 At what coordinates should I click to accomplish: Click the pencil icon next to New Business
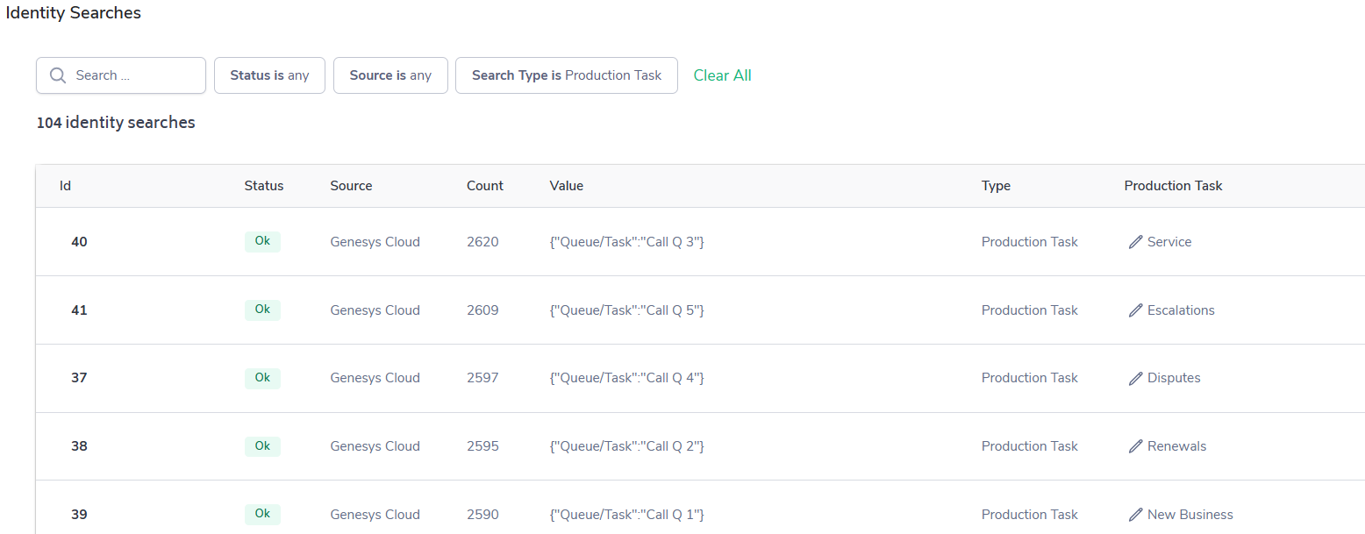click(x=1135, y=515)
